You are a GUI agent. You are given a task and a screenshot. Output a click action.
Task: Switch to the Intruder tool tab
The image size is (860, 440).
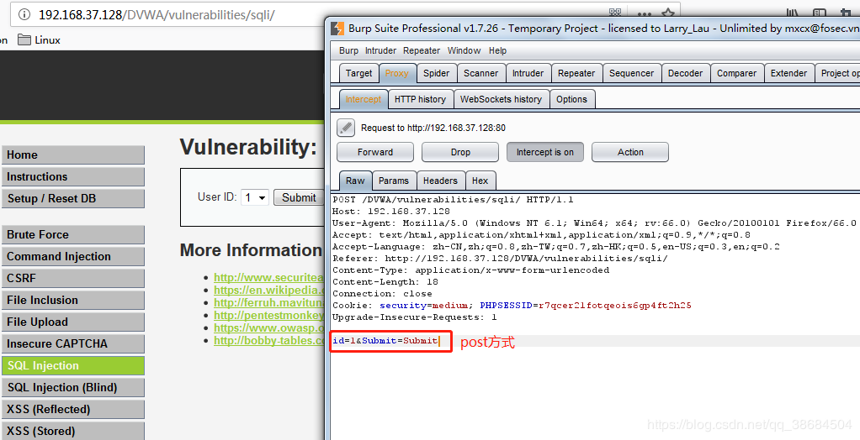click(x=528, y=73)
